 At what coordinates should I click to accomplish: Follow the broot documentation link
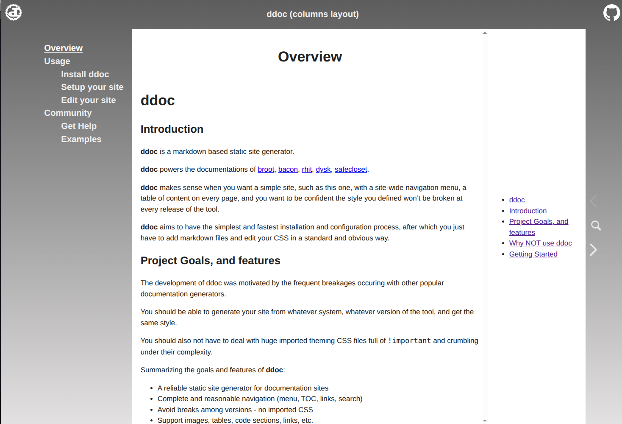coord(266,169)
